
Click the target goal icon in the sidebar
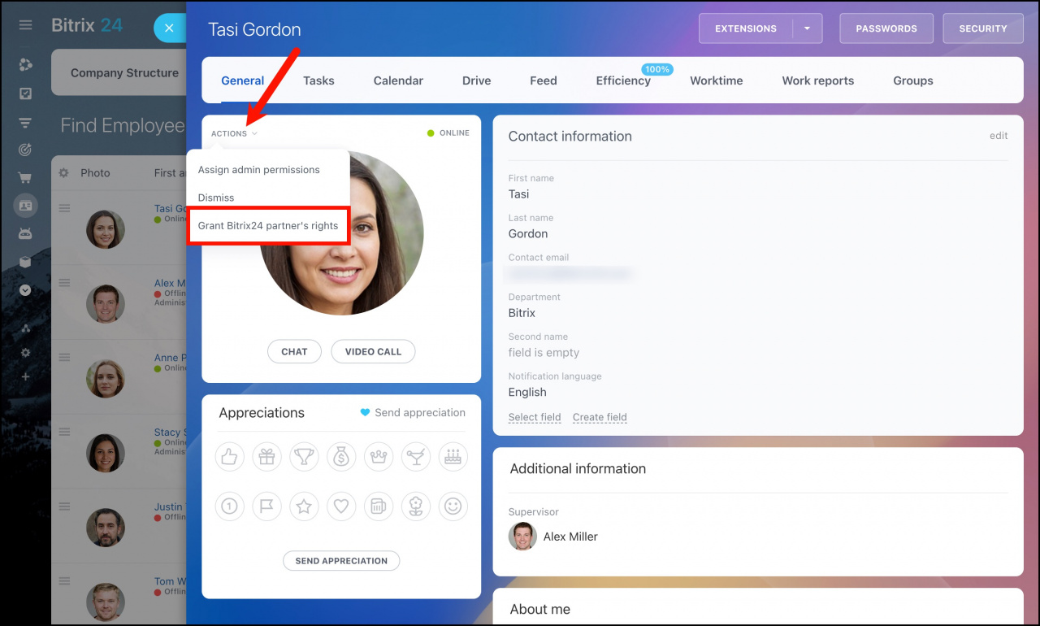pyautogui.click(x=25, y=150)
